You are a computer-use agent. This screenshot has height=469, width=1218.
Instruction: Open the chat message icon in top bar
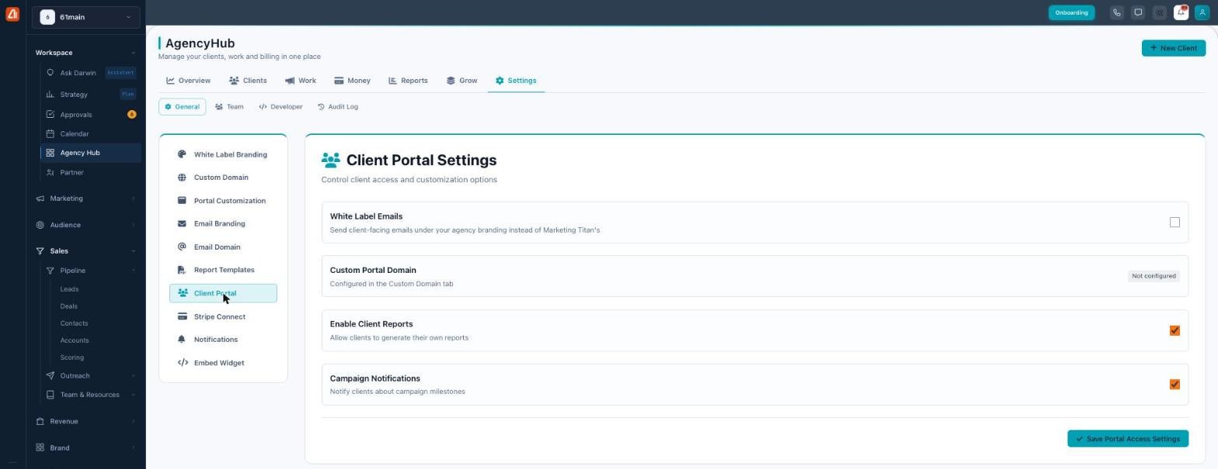pyautogui.click(x=1138, y=12)
